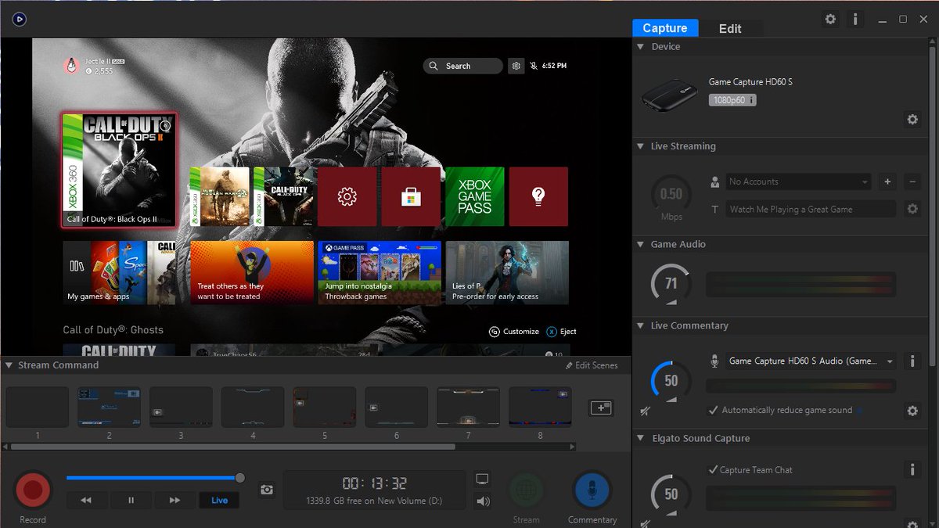The height and width of the screenshot is (528, 939).
Task: Show 1080p60 input info badge
Action: point(732,100)
